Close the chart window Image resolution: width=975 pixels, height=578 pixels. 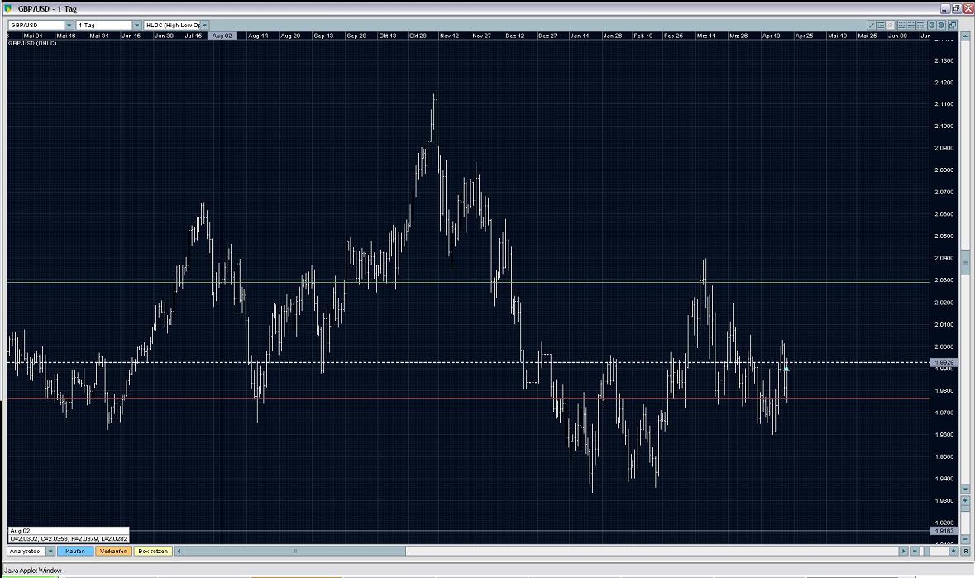pyautogui.click(x=968, y=9)
